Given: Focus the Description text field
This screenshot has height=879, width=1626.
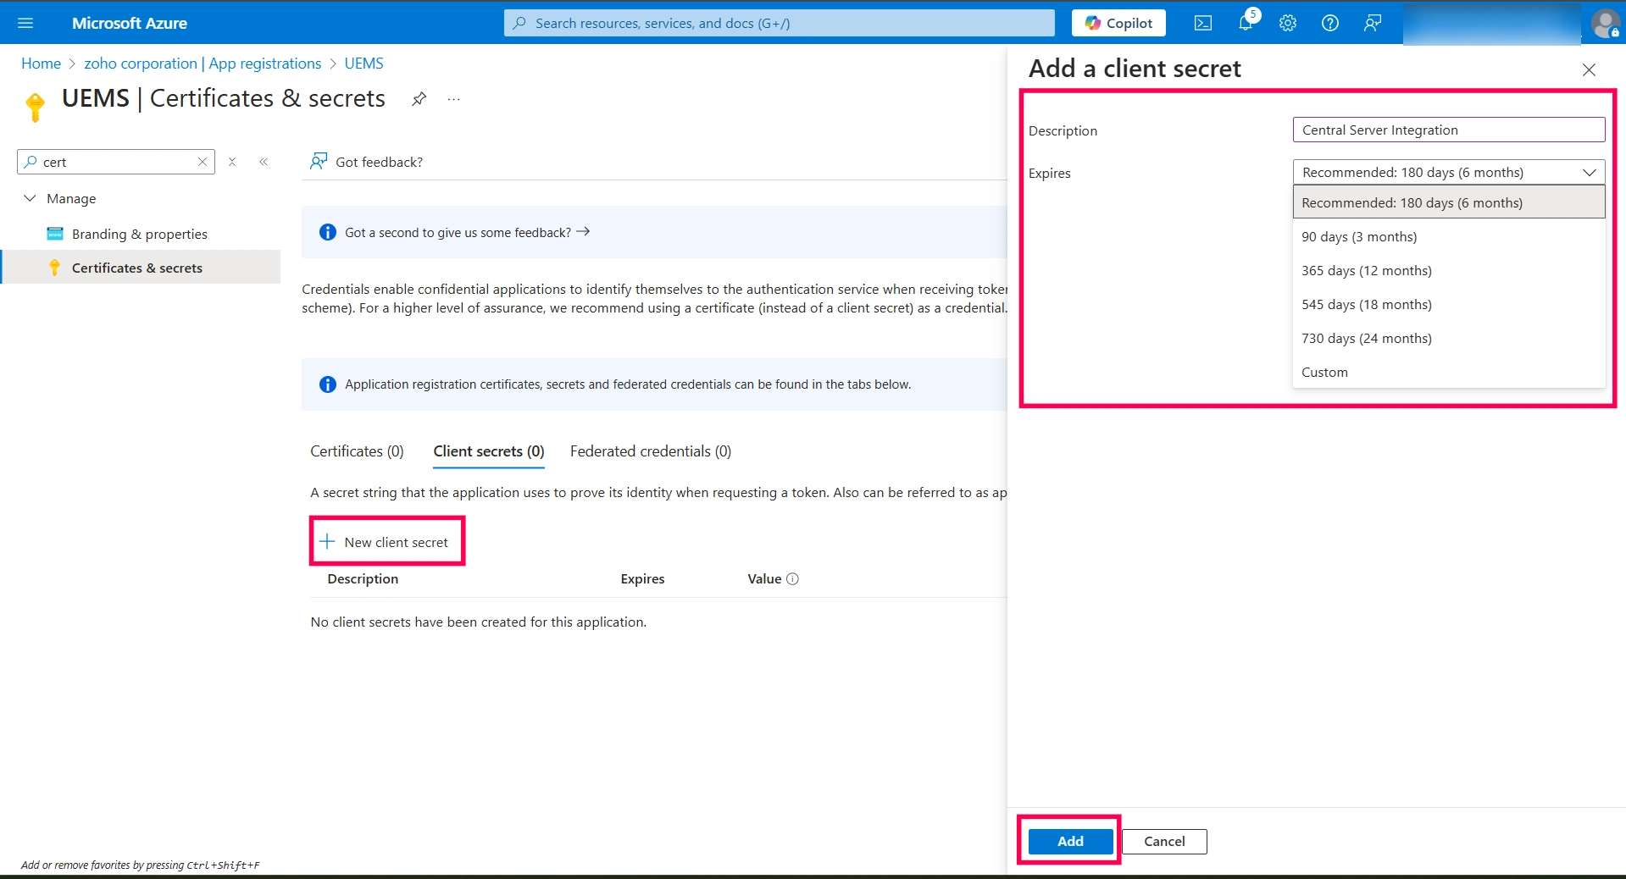Looking at the screenshot, I should click(1449, 130).
